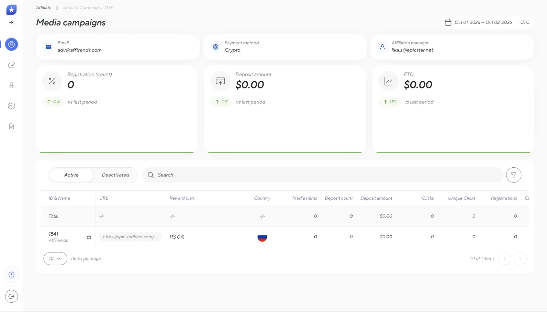
Task: Click the FTD line chart icon
Action: [389, 81]
